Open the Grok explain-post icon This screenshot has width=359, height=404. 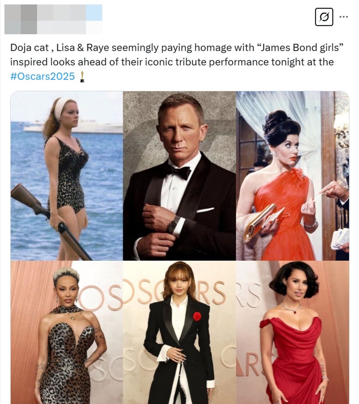tap(324, 17)
